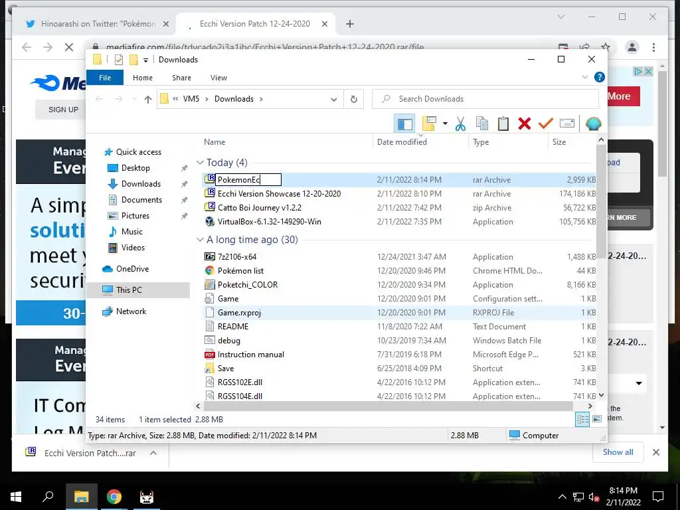Click the Search Downloads field

click(485, 99)
